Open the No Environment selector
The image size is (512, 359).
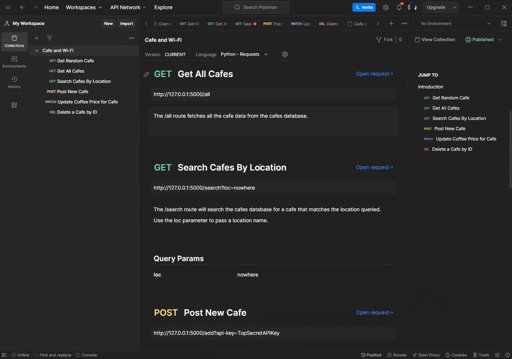pos(456,23)
